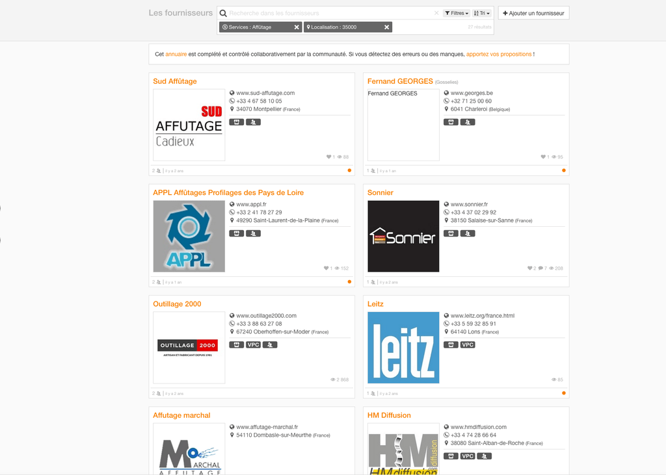The image size is (666, 475).
Task: Visit www.affutage-marchal.fr
Action: [x=267, y=427]
